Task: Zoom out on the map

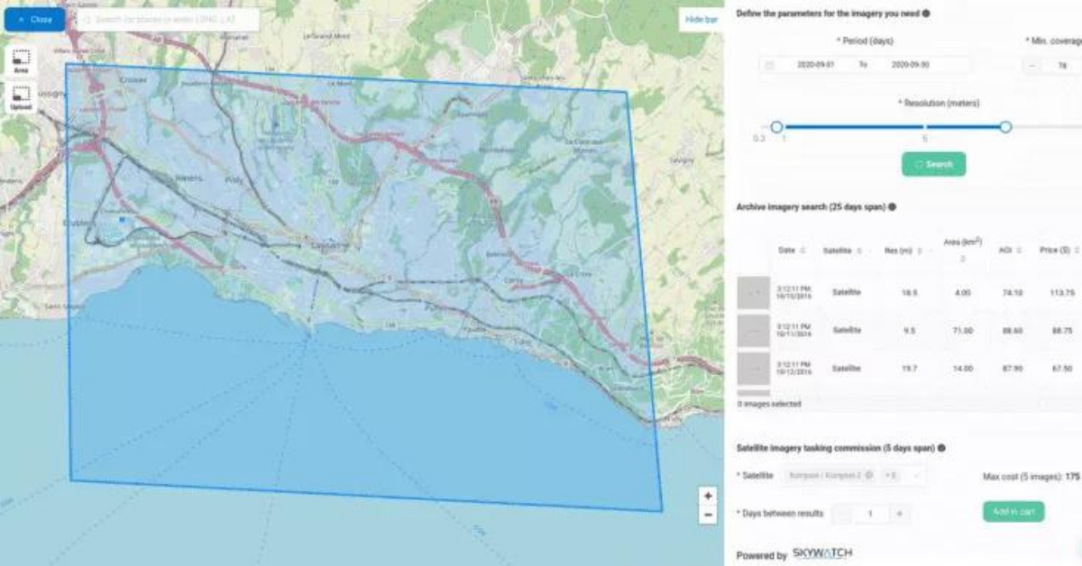Action: 708,515
